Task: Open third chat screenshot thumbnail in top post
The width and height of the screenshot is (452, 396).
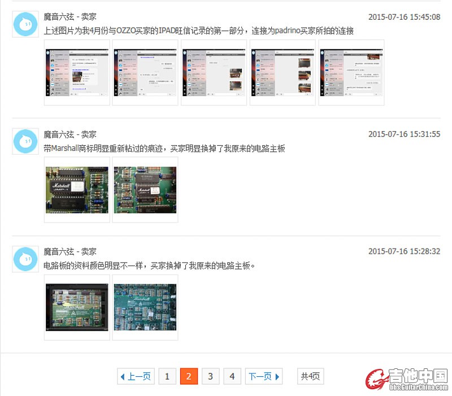Action: pyautogui.click(x=214, y=72)
